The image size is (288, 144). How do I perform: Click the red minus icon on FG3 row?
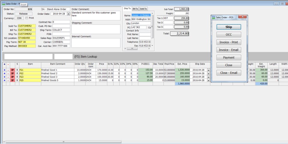pyautogui.click(x=8, y=77)
